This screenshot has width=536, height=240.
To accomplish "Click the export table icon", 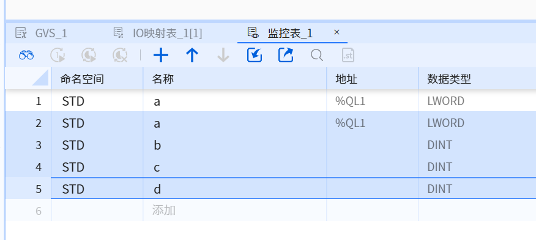I will pyautogui.click(x=286, y=55).
